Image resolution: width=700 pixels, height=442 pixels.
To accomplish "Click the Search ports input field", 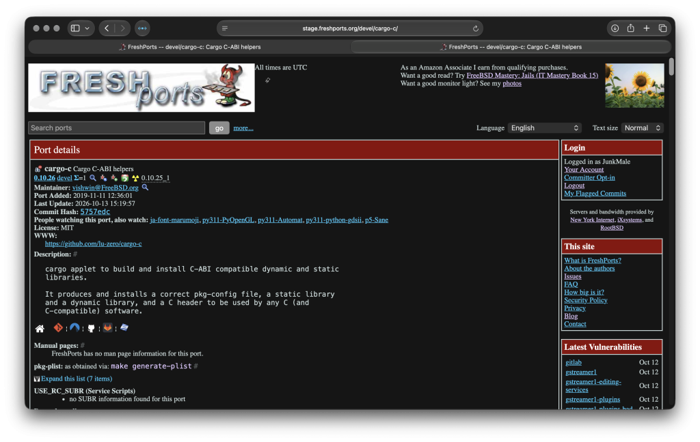I will point(116,128).
